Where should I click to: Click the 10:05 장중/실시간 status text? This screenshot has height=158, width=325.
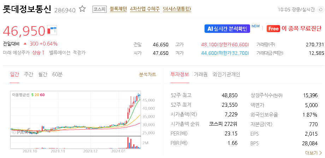(x=296, y=10)
